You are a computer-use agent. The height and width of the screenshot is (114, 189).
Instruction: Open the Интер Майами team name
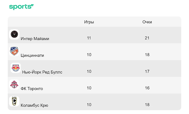(35, 39)
